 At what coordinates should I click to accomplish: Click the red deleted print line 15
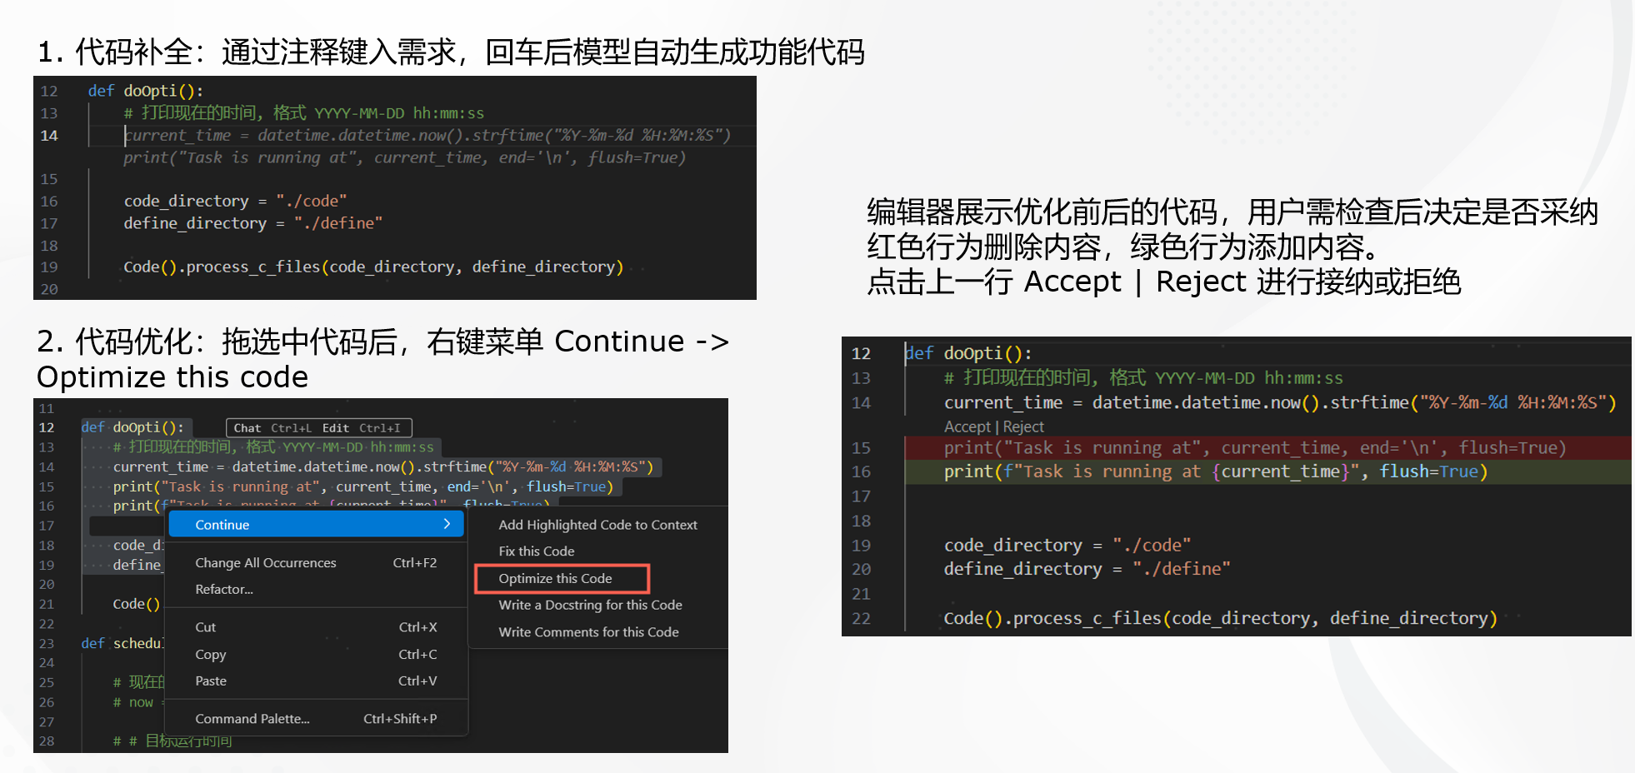tap(1255, 448)
